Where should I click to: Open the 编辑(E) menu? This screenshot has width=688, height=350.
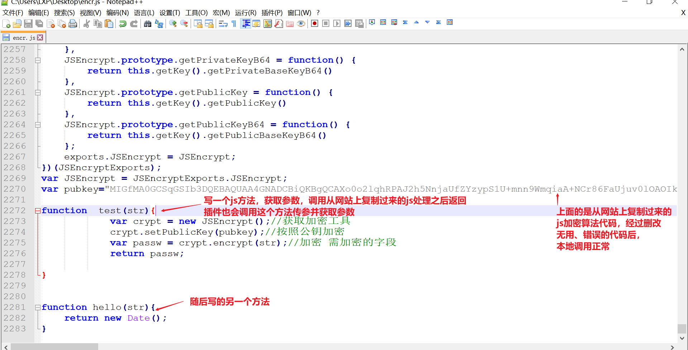click(39, 13)
